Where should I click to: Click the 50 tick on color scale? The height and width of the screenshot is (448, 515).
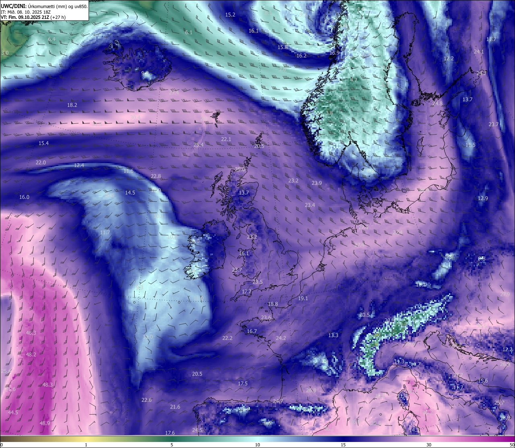point(511,444)
